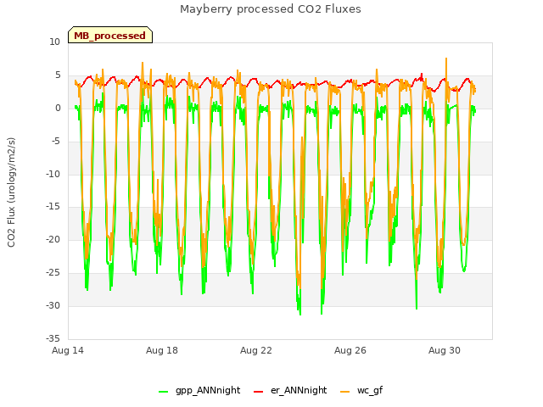Image resolution: width=543 pixels, height=407 pixels.
Task: Click the CO2 Flux y-axis title
Action: coord(11,192)
